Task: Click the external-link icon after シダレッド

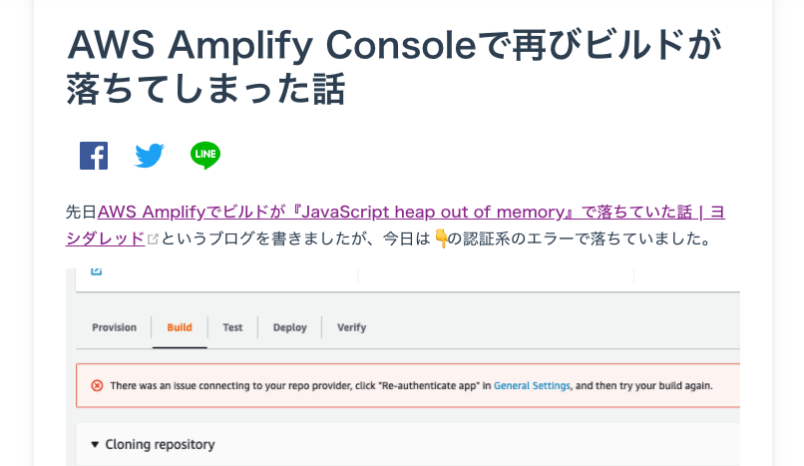Action: pyautogui.click(x=153, y=239)
